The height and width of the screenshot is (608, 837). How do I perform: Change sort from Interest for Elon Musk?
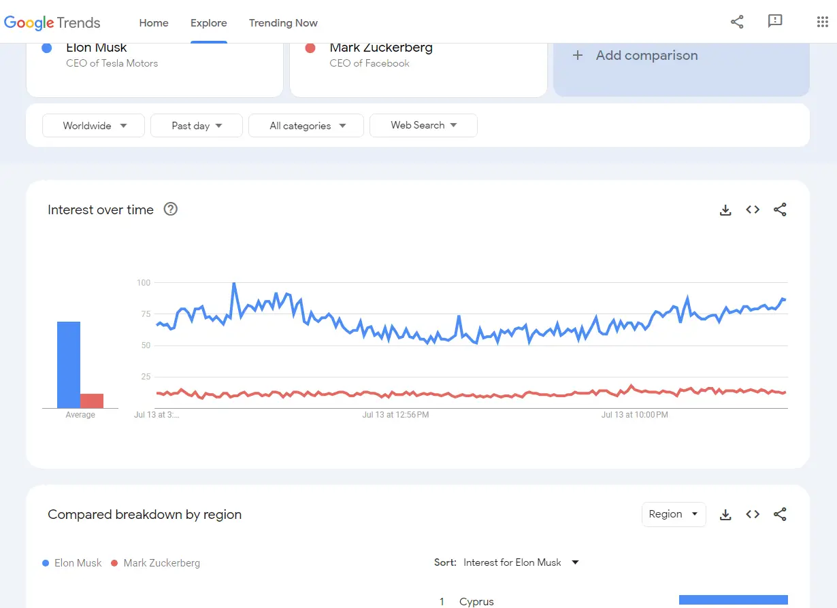(x=521, y=562)
